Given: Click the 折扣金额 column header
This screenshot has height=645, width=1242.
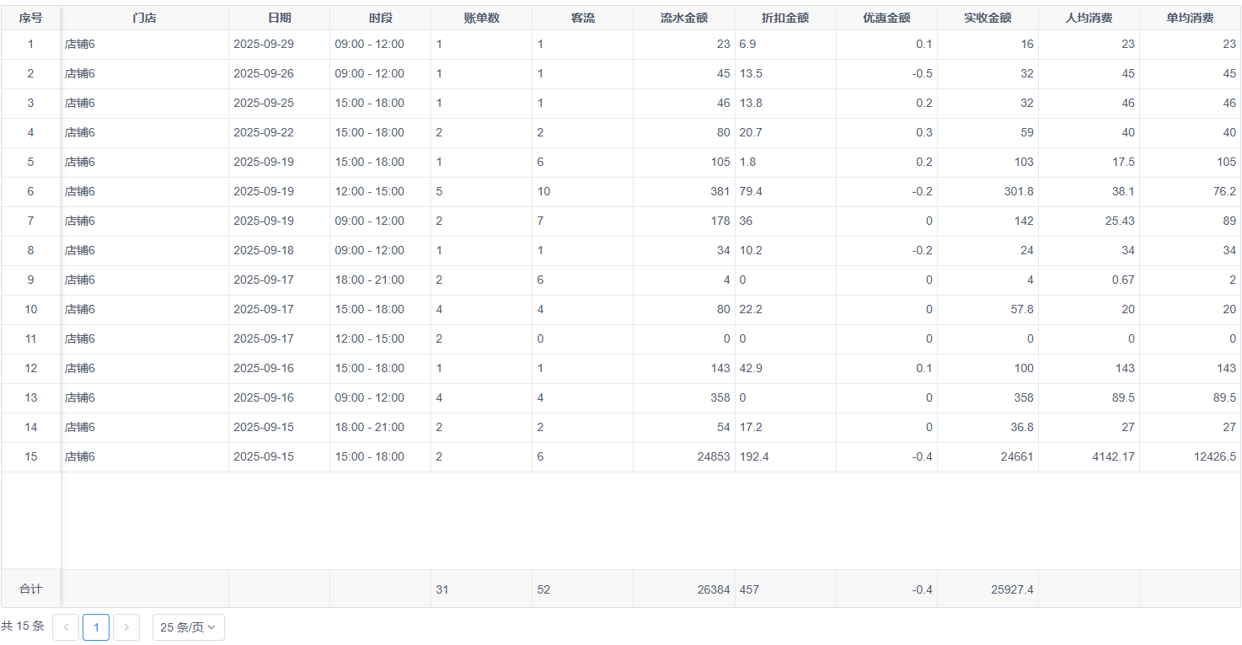Looking at the screenshot, I should click(784, 18).
